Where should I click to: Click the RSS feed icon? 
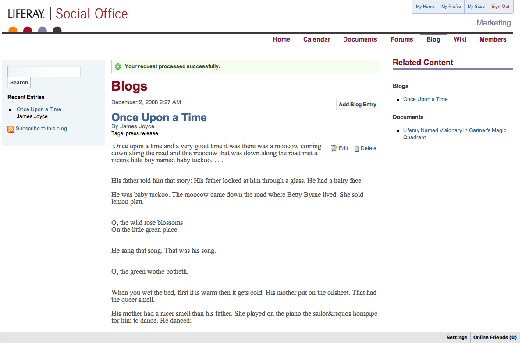coord(11,129)
